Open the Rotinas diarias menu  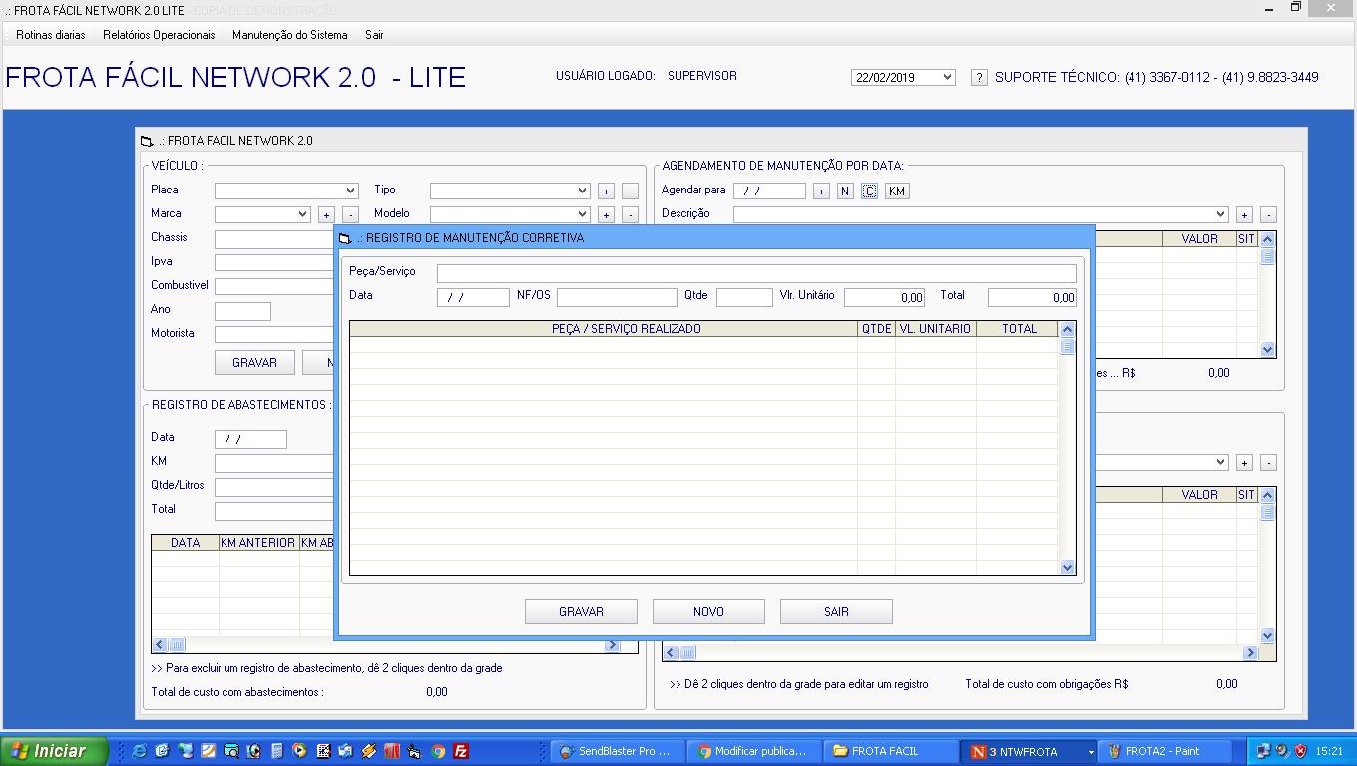click(x=49, y=33)
